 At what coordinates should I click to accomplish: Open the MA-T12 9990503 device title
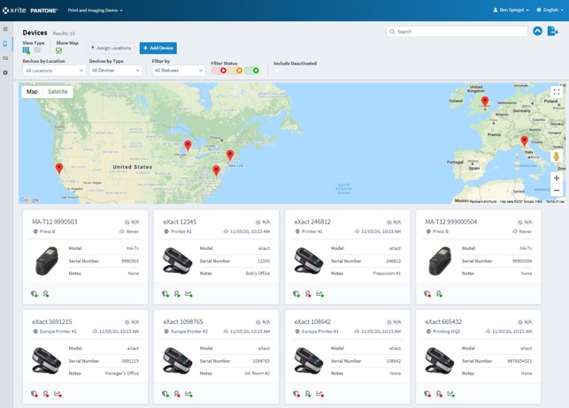[x=55, y=222]
